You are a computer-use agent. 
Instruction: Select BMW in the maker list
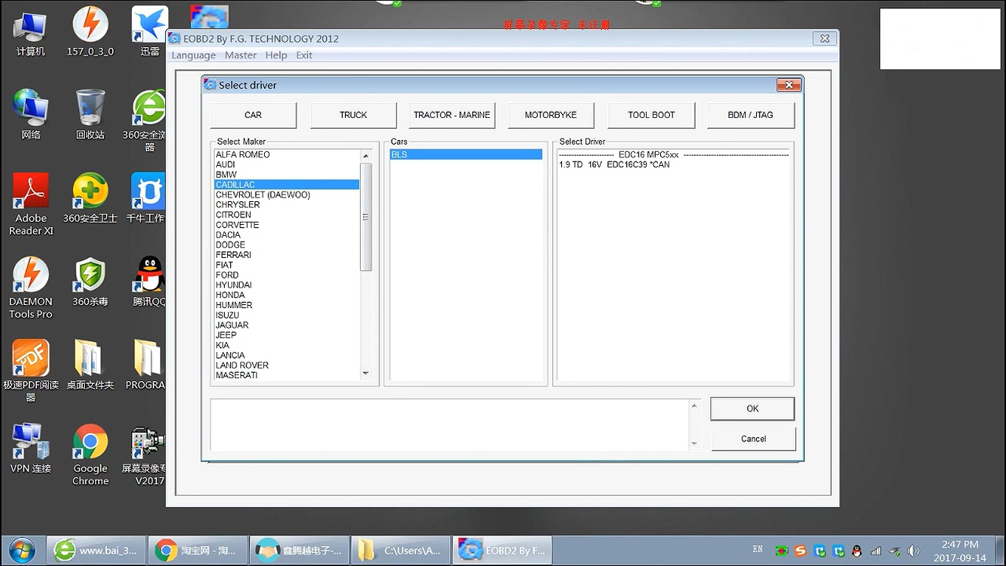pyautogui.click(x=287, y=175)
